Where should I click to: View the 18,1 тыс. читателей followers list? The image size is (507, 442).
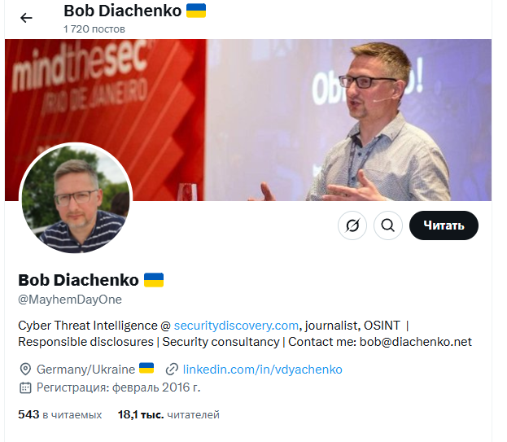click(168, 414)
